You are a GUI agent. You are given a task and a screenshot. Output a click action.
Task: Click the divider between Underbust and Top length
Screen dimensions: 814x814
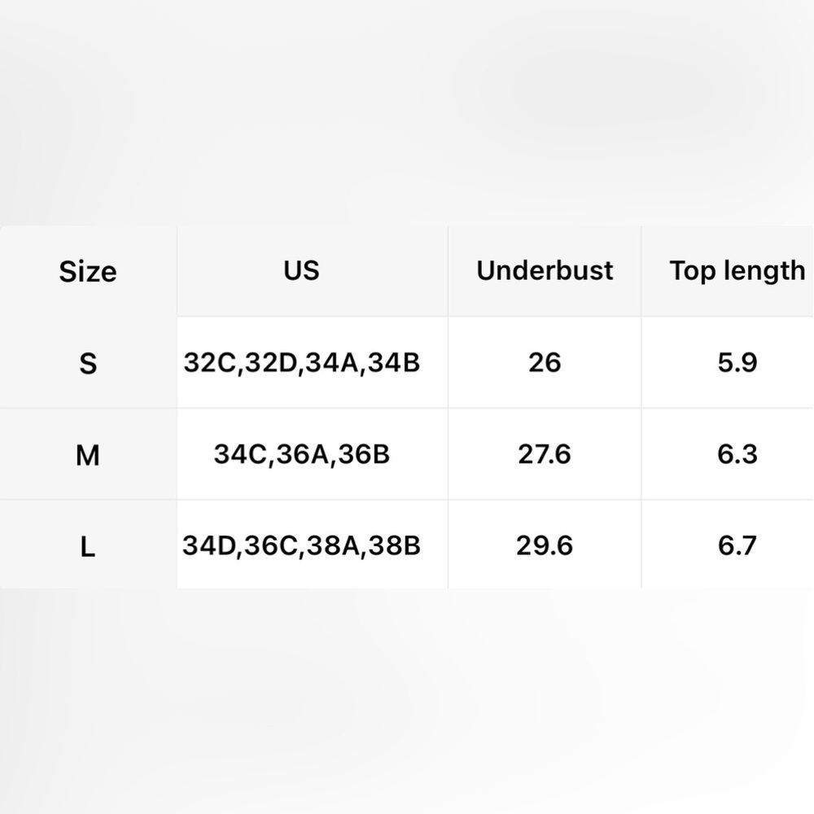coord(641,407)
